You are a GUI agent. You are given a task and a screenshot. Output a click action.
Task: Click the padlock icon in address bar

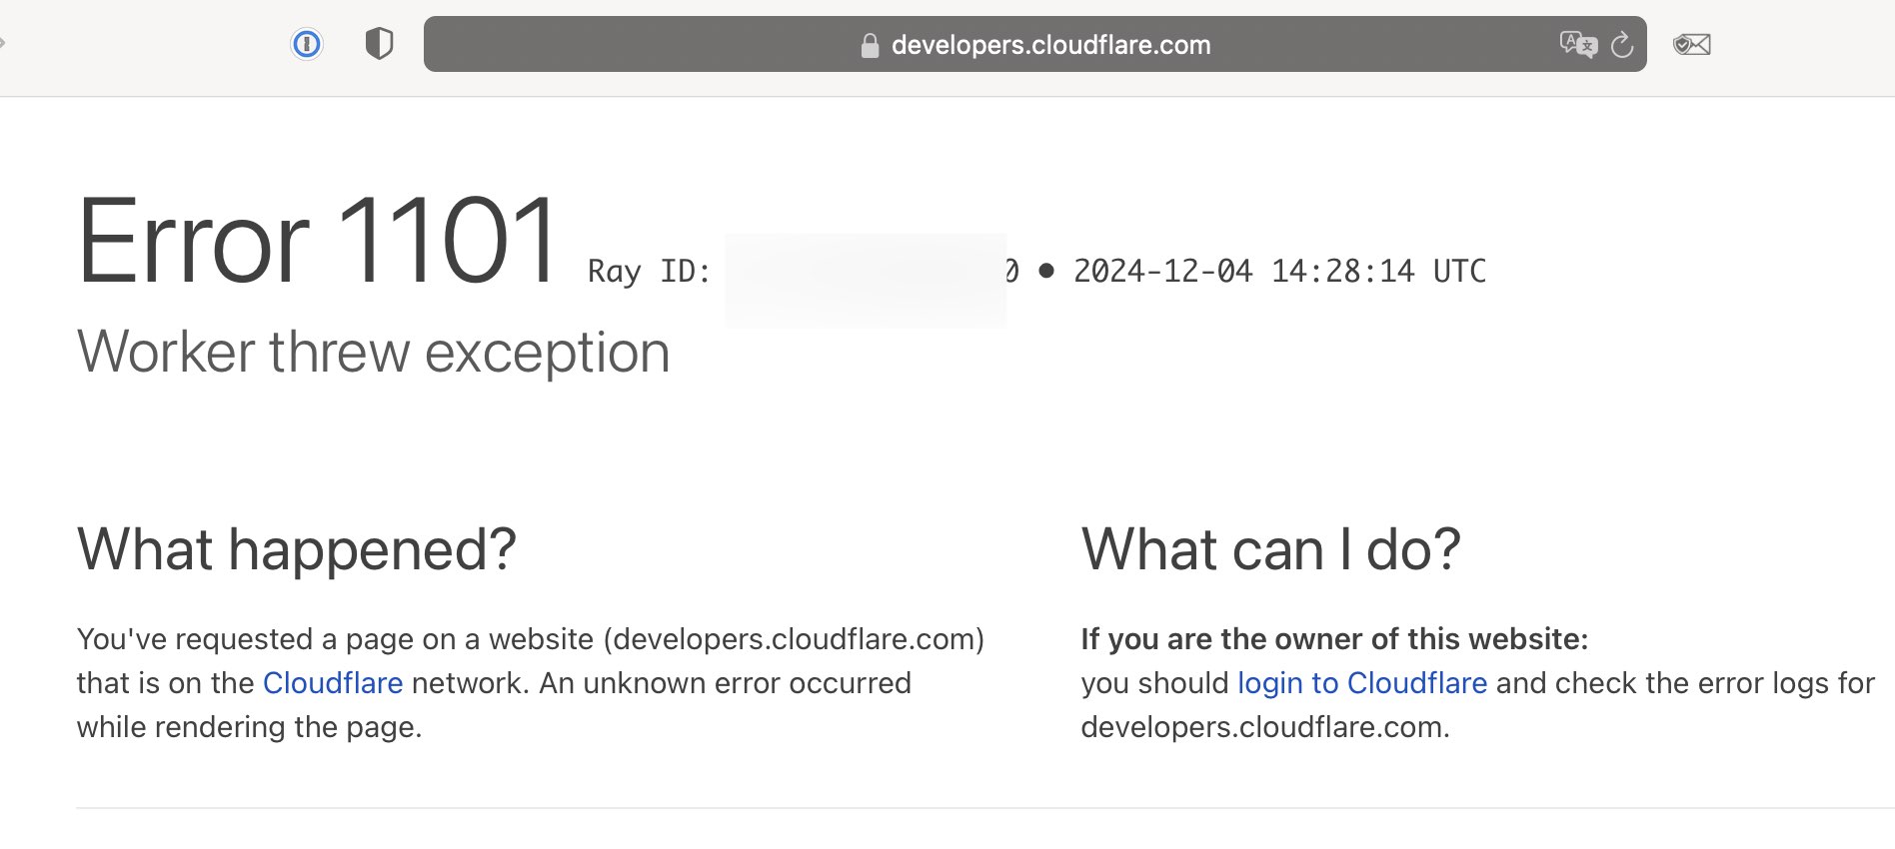pyautogui.click(x=870, y=46)
